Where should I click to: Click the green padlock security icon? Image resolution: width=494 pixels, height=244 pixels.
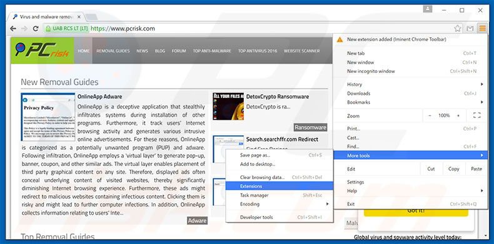[x=48, y=29]
